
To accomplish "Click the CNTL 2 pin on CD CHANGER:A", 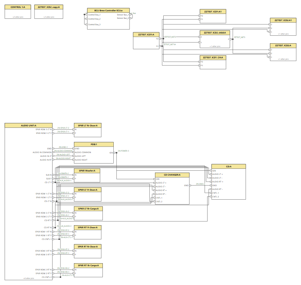I will point(159,202).
